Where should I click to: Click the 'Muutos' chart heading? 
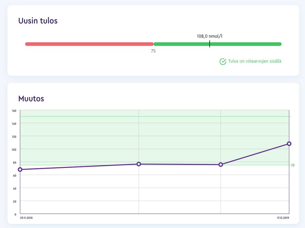pyautogui.click(x=31, y=99)
